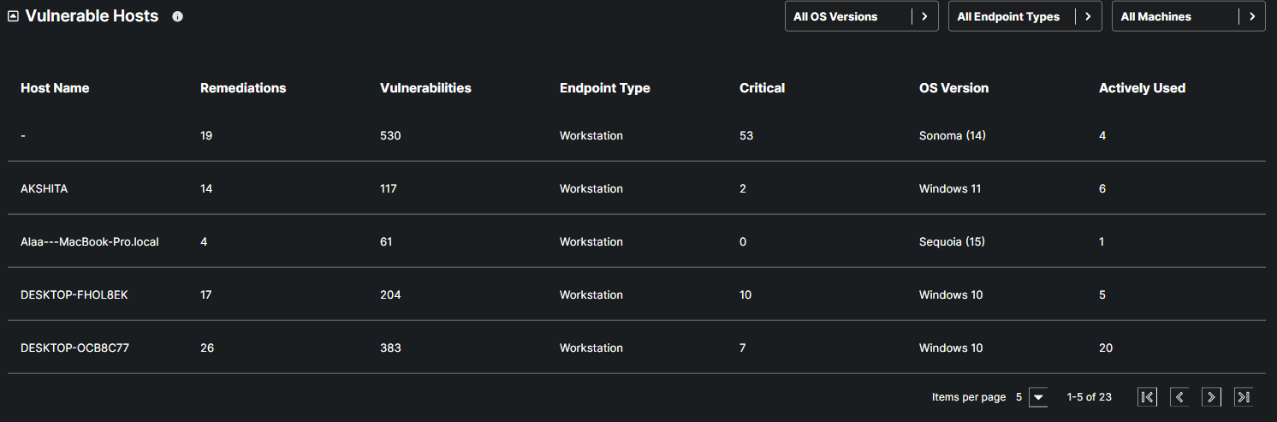Go to the next page of results
The image size is (1277, 422).
pos(1211,397)
